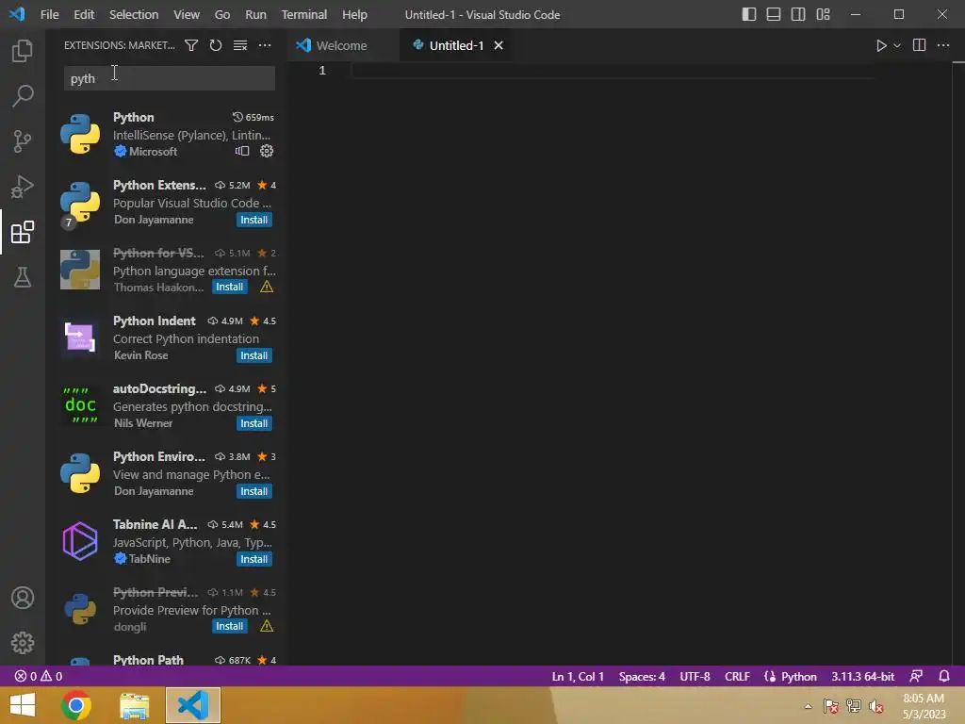Expand run options dropdown arrow
Viewport: 965px width, 724px height.
pyautogui.click(x=897, y=45)
